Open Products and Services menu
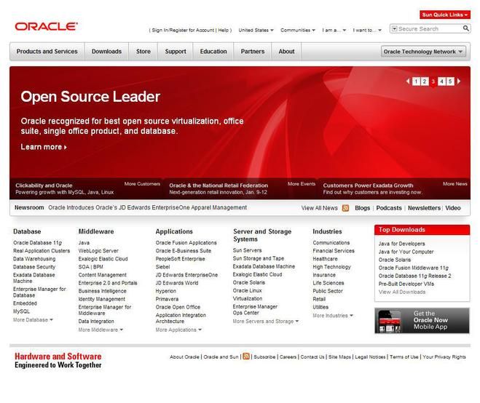Screen dimensions: 480x403 point(47,52)
